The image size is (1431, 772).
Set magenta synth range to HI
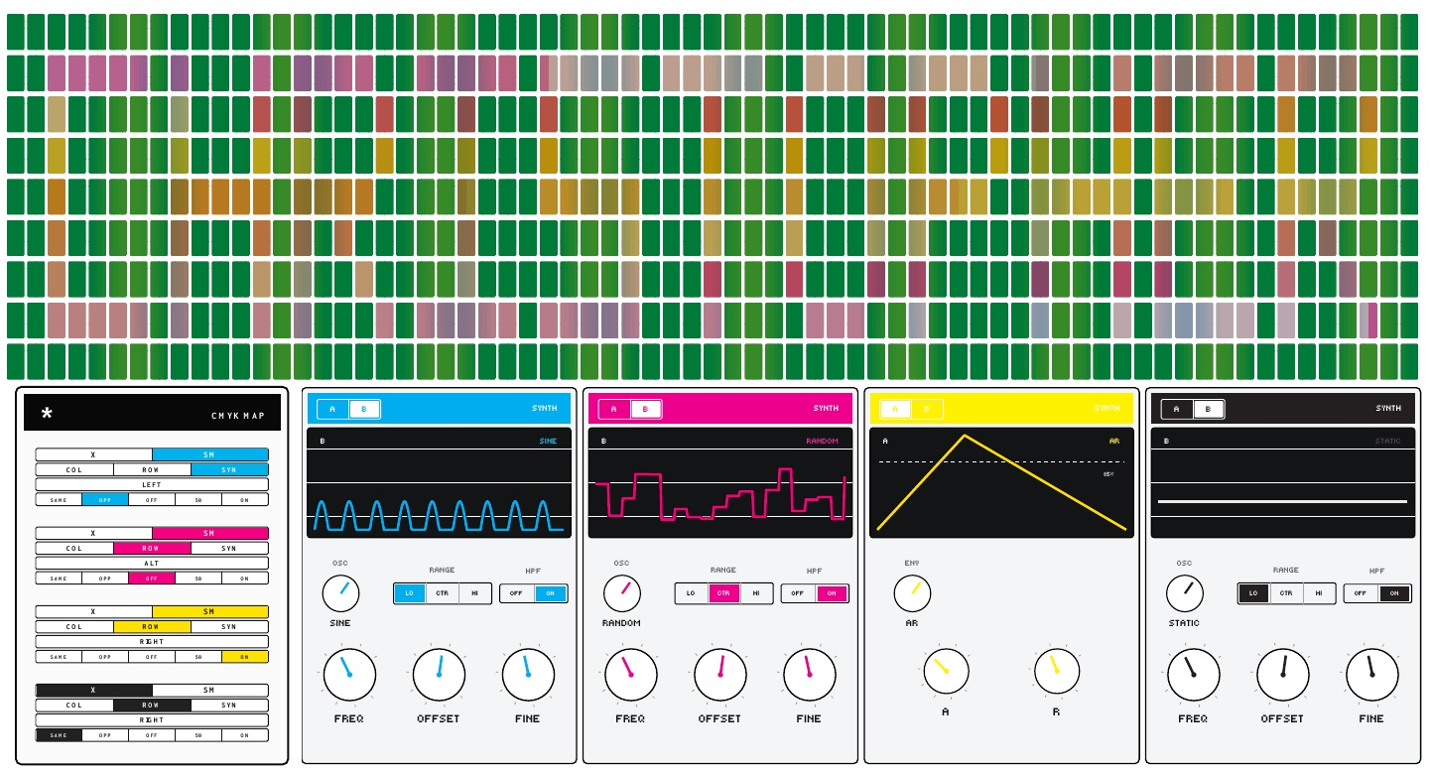pyautogui.click(x=756, y=593)
